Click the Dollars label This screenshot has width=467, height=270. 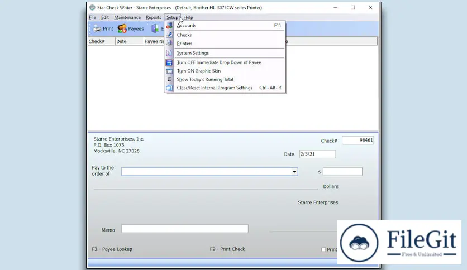pos(331,186)
